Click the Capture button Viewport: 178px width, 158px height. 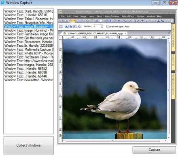tap(154, 150)
